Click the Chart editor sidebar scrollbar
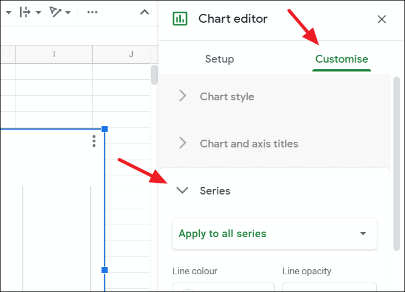The image size is (405, 292). 397,163
